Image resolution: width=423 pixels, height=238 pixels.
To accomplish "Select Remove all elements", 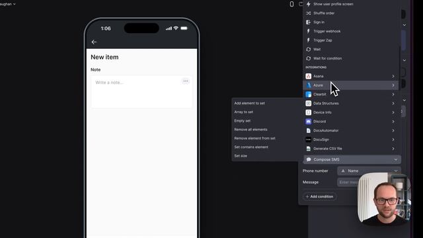I will click(x=250, y=130).
